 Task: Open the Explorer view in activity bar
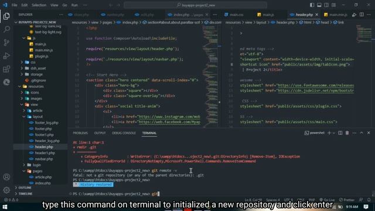click(x=6, y=16)
